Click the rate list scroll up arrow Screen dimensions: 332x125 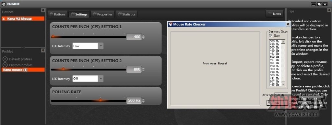coord(283,42)
